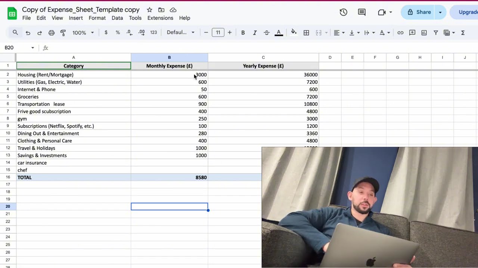Select the Yearly Expense 36000 cell
This screenshot has height=268, width=478.
pos(263,75)
